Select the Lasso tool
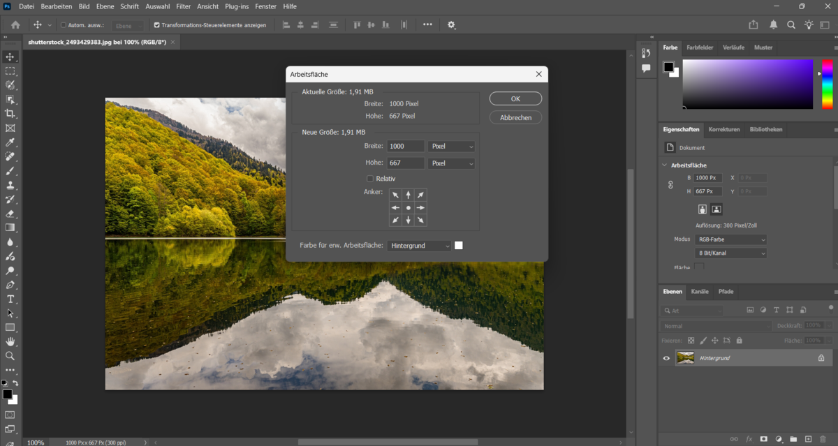The width and height of the screenshot is (838, 446). 10,85
